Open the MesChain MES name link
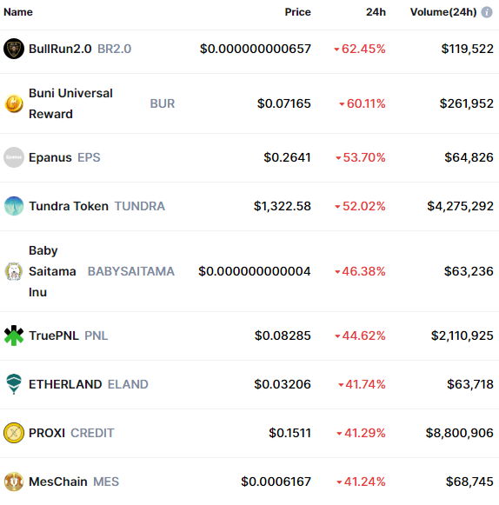 pyautogui.click(x=74, y=482)
